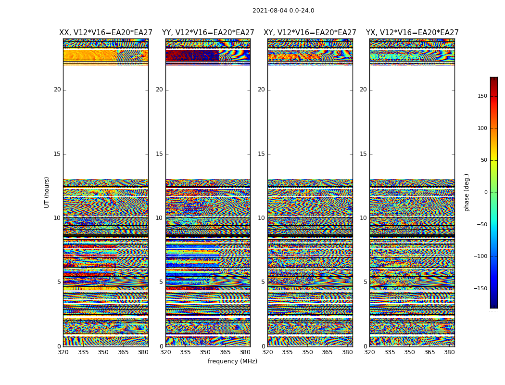Select the "phase (deg.)" colorbar label
The image size is (505, 385).
click(x=467, y=192)
